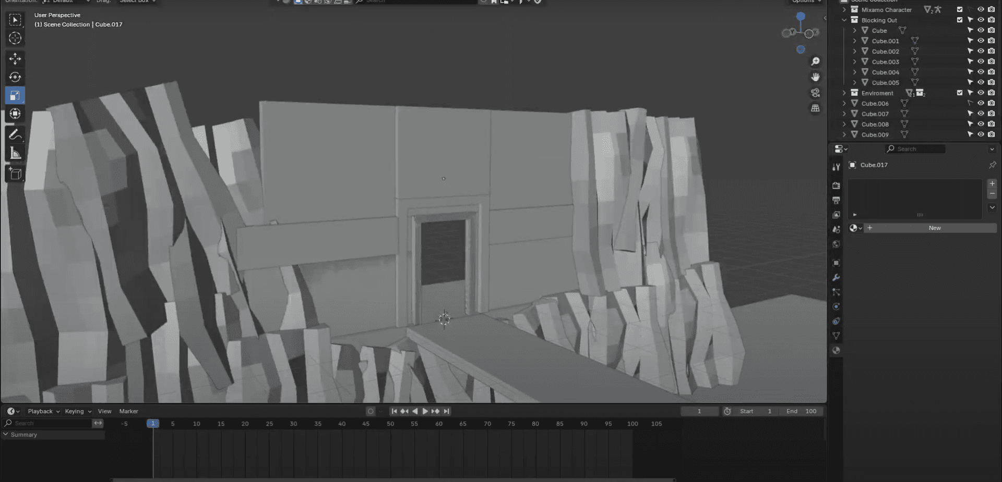Image resolution: width=1002 pixels, height=482 pixels.
Task: Select the Rotate tool
Action: point(15,77)
